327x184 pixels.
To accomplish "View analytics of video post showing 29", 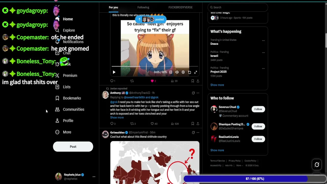I will click(x=174, y=81).
